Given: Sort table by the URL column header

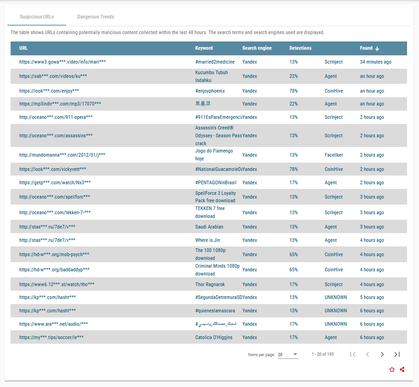Looking at the screenshot, I should tap(23, 48).
